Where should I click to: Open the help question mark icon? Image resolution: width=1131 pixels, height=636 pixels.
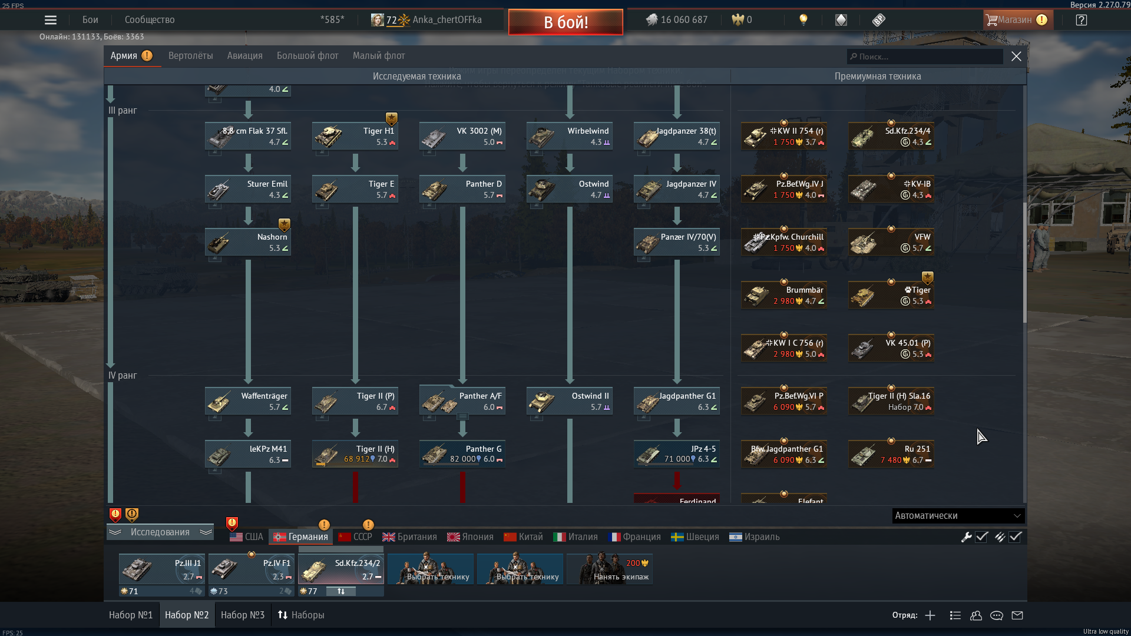(1081, 20)
